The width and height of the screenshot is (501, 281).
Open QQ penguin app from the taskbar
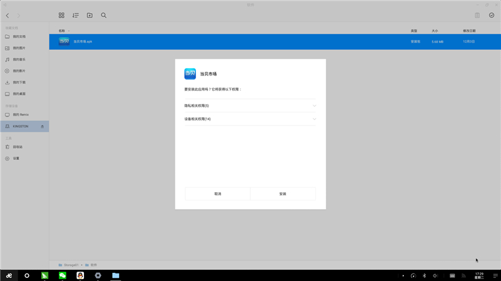point(80,275)
